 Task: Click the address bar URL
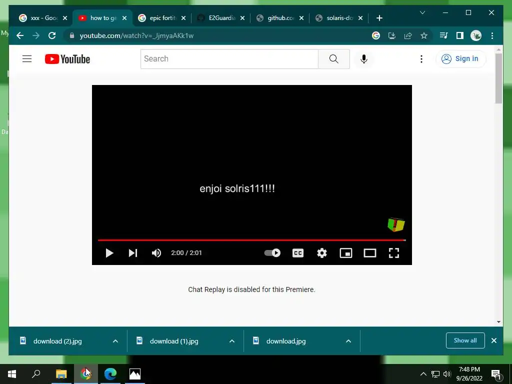click(x=137, y=35)
